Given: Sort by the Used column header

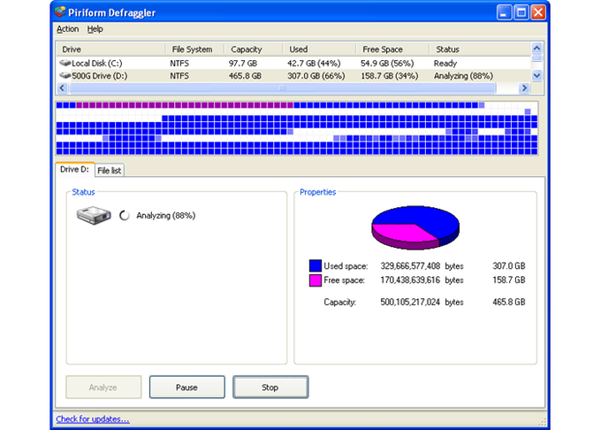Looking at the screenshot, I should click(x=319, y=50).
